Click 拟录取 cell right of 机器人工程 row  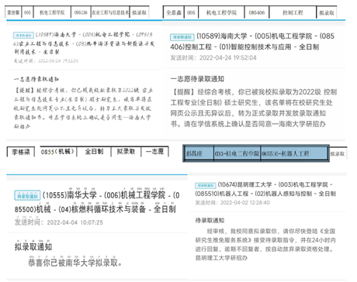pyautogui.click(x=338, y=153)
